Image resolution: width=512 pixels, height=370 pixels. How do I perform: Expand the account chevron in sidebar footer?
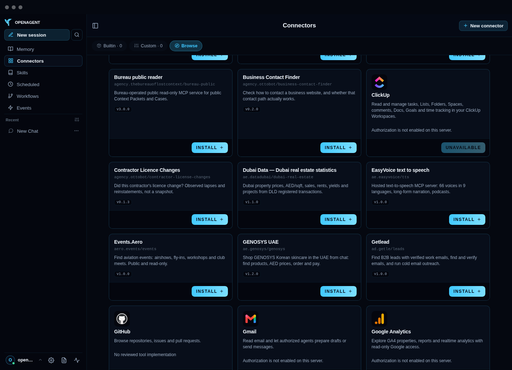coord(40,360)
